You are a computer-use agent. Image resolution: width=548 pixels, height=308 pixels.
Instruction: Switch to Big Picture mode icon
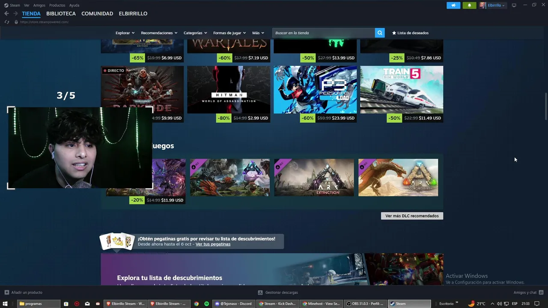tap(514, 5)
